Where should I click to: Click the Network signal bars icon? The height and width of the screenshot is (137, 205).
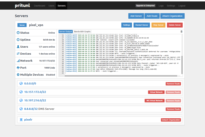tap(18, 61)
